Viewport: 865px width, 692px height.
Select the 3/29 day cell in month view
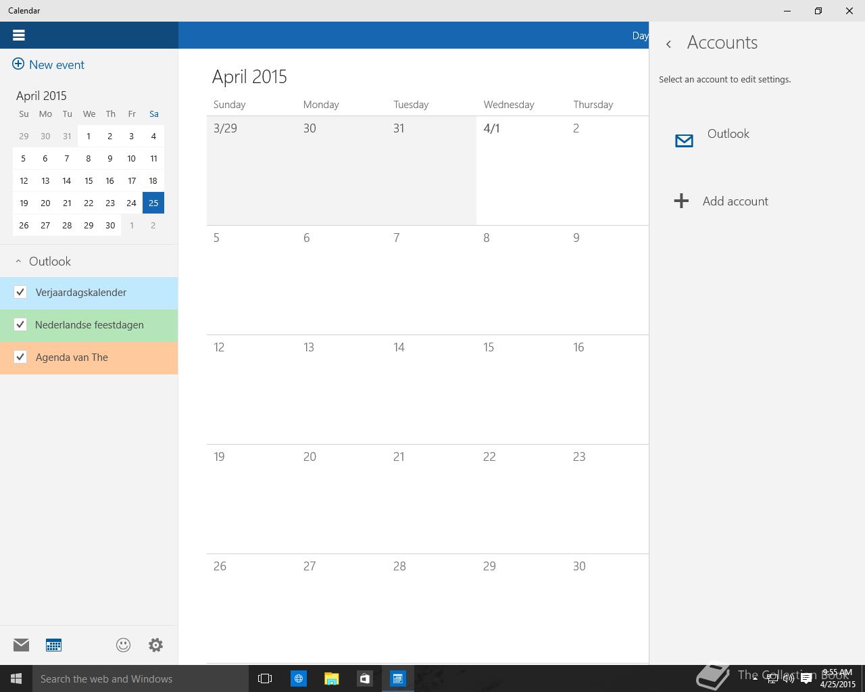coord(251,170)
